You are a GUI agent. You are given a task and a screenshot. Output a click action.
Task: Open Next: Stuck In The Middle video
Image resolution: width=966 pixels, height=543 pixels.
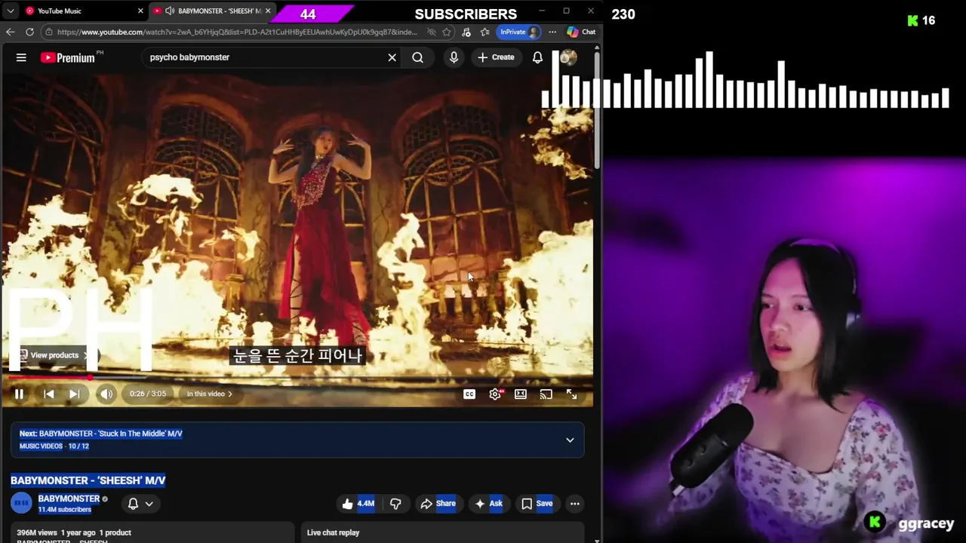[101, 434]
